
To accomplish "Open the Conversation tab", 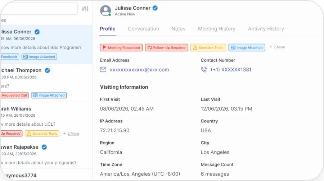I will pyautogui.click(x=143, y=29).
